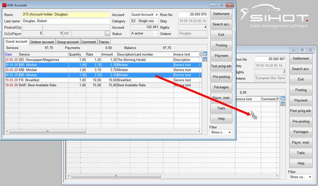Click the Posting button in front window

click(x=221, y=46)
